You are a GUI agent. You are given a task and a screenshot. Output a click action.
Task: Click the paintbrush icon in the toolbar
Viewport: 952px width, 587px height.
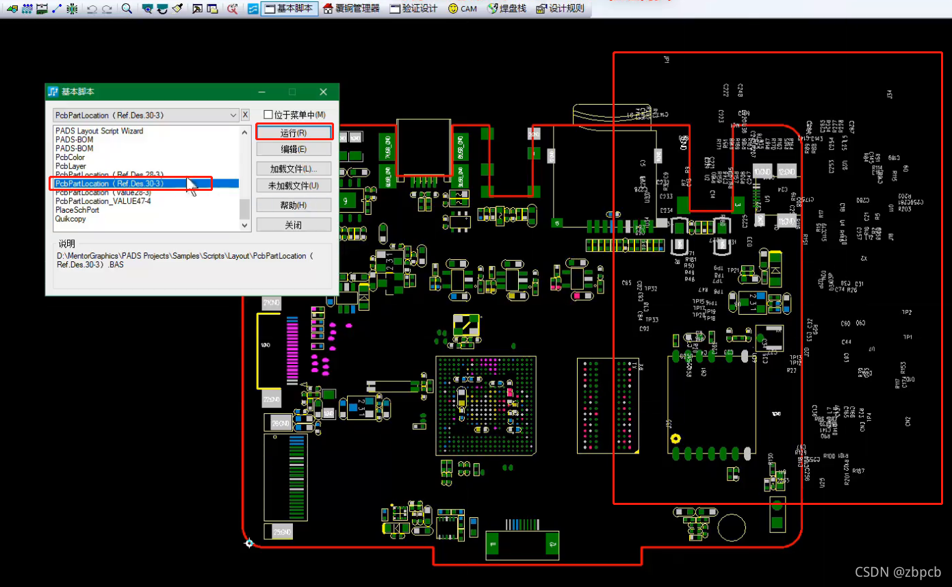point(178,9)
